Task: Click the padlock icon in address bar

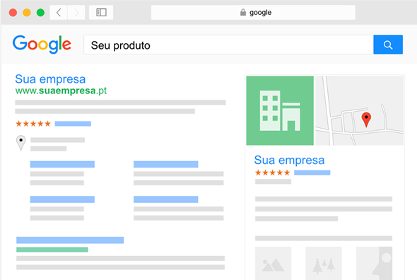Action: [x=243, y=12]
